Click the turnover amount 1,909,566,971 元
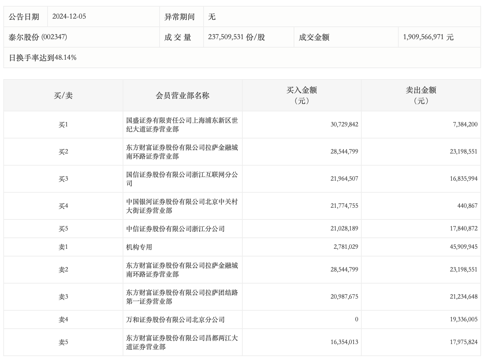Screen dimensions: 484x362 click(428, 37)
